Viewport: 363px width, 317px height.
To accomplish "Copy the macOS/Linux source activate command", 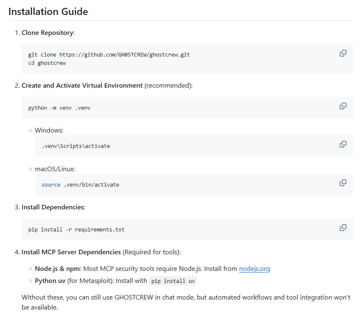I will (343, 183).
